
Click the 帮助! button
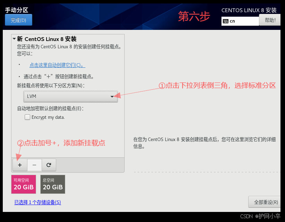pos(270,20)
